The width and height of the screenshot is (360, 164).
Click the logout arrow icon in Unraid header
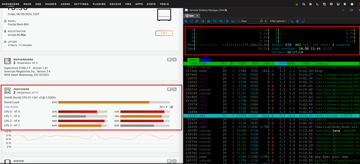311,4
